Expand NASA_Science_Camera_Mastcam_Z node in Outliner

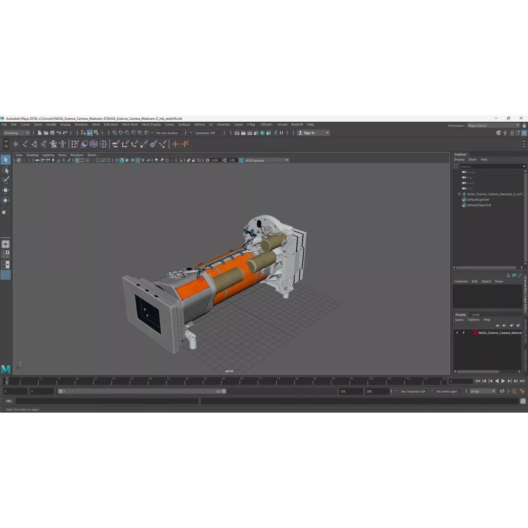(459, 194)
